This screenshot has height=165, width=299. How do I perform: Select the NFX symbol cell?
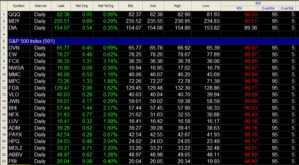click(x=19, y=114)
